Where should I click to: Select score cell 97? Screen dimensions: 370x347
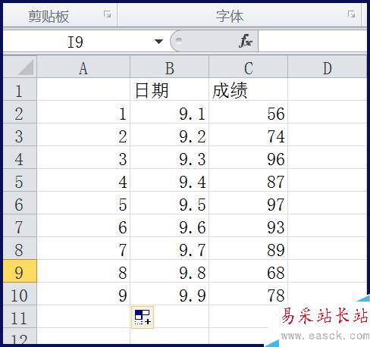249,203
